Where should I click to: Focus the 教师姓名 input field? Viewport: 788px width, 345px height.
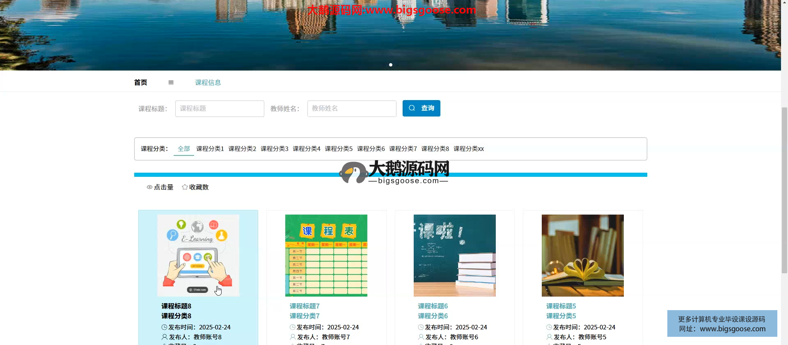(352, 109)
